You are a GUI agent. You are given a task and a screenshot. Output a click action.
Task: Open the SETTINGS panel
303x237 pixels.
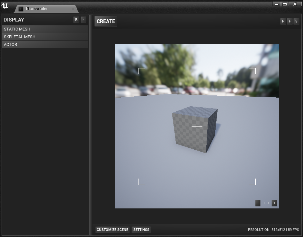pos(141,230)
